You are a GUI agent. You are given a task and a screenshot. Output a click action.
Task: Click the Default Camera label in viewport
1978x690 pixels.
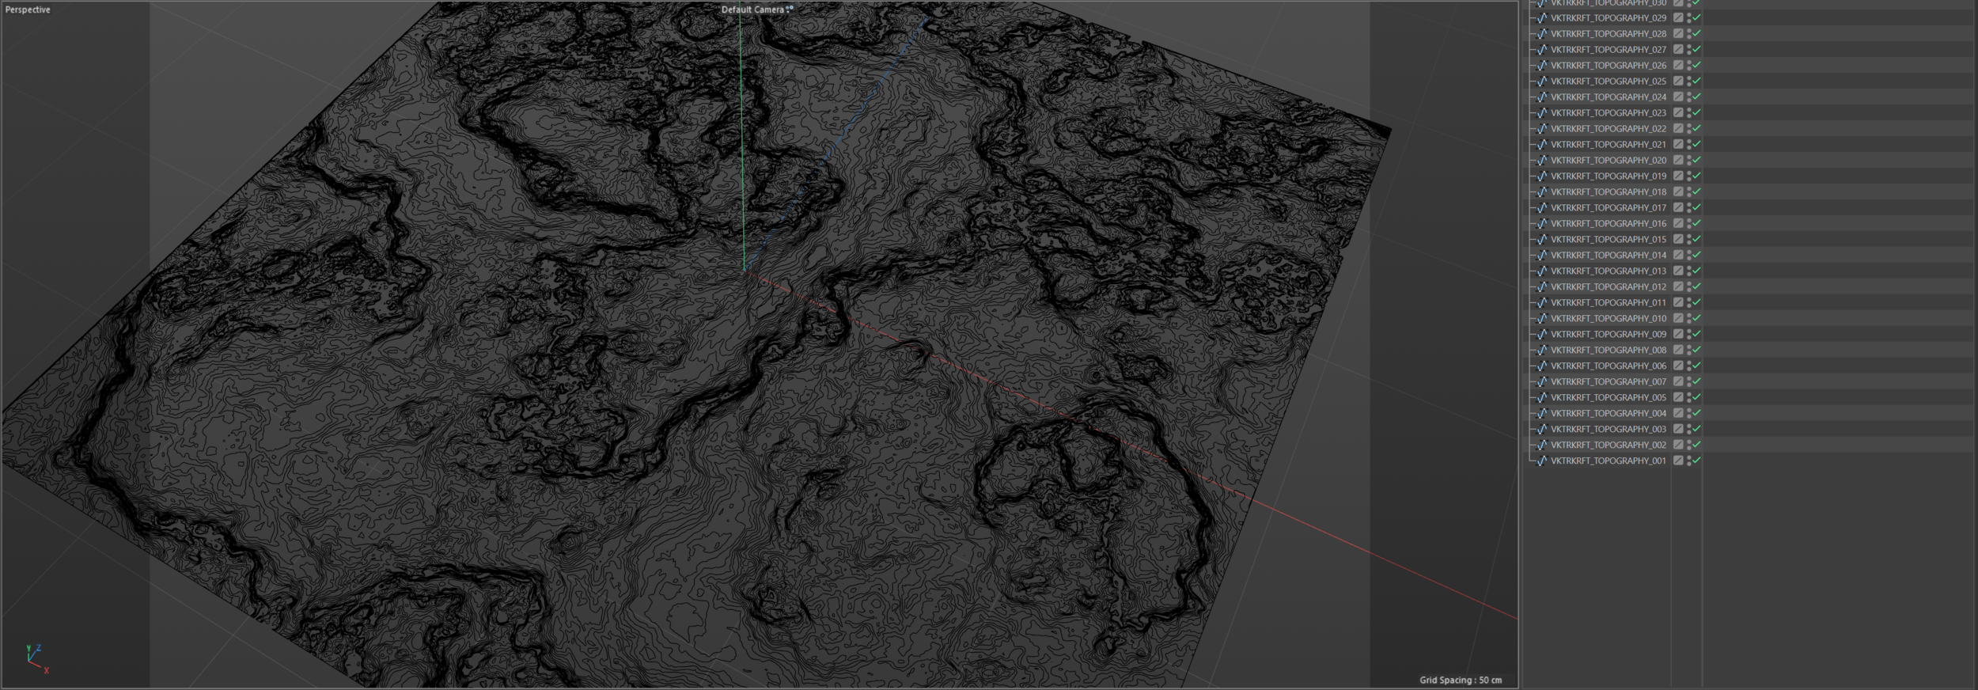[x=753, y=9]
